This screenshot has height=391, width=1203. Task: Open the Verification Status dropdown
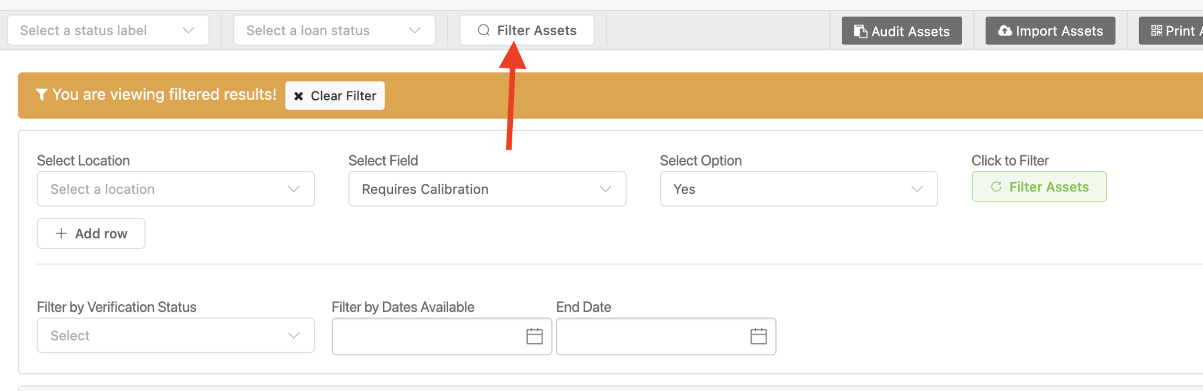pos(176,336)
